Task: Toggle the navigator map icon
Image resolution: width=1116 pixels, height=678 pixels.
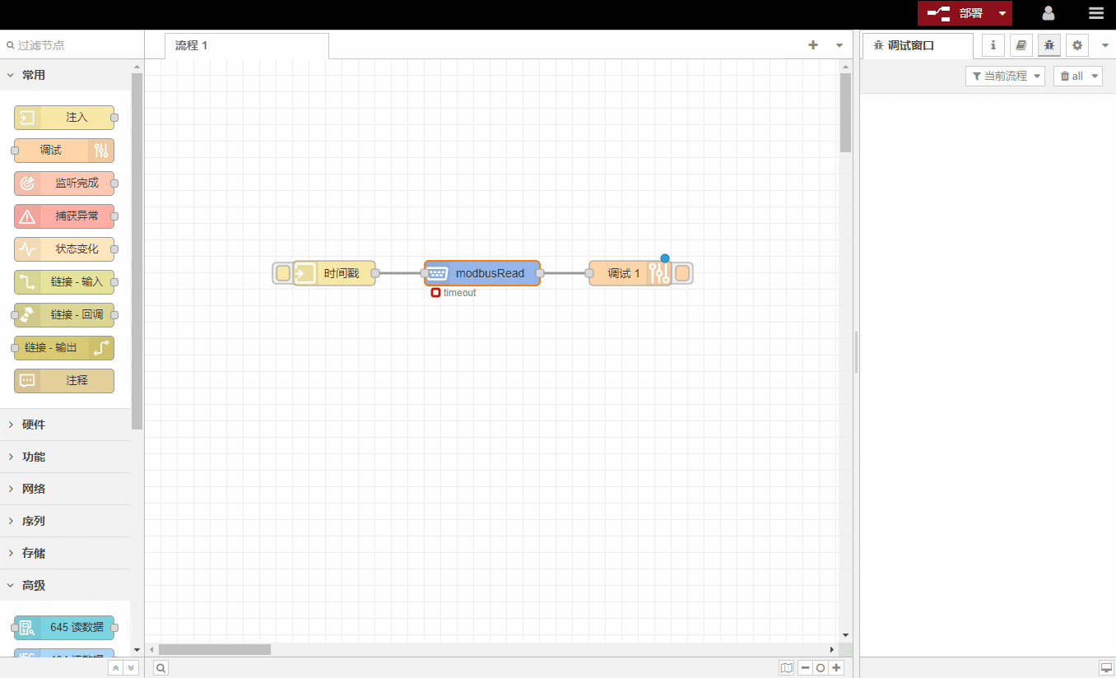Action: click(787, 668)
